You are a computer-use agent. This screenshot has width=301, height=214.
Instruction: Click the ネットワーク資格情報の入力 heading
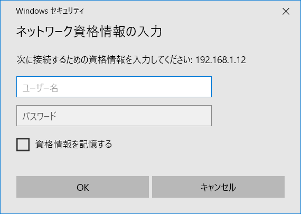click(89, 32)
